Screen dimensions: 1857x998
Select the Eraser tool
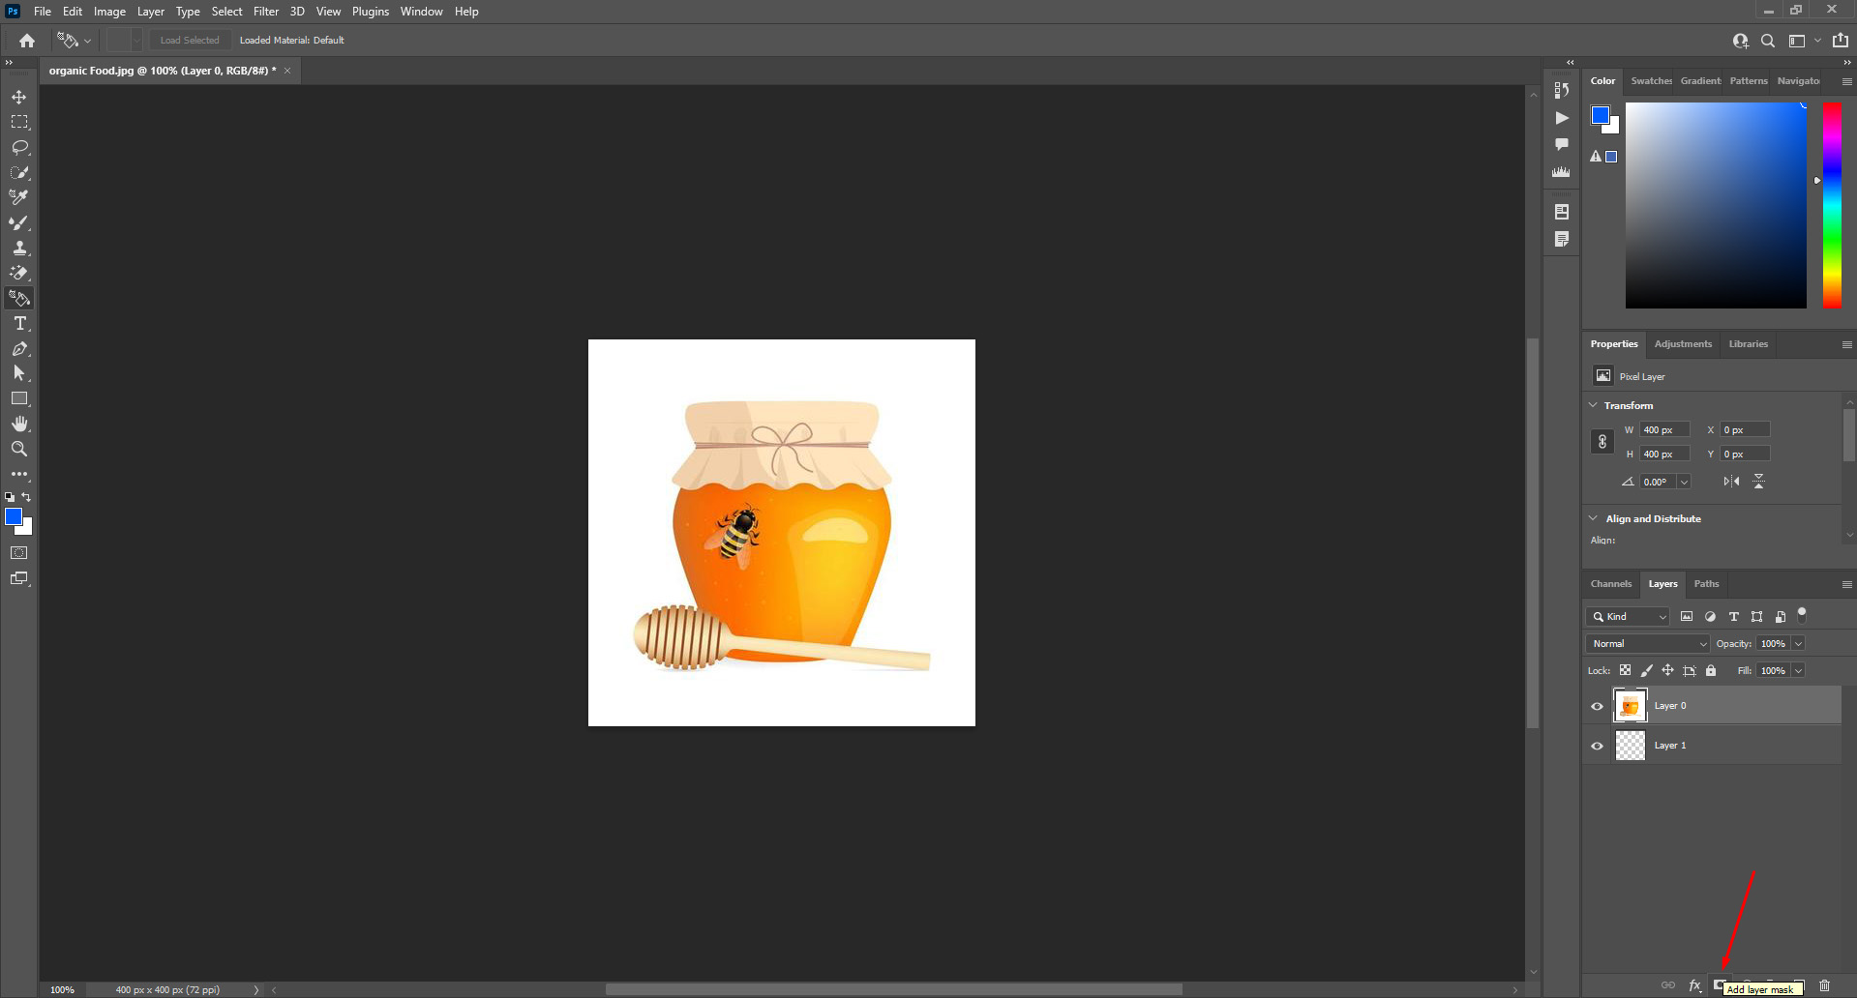[19, 273]
